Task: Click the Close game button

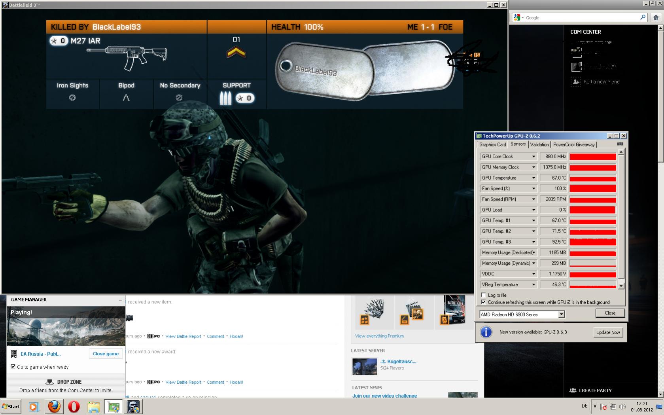Action: [x=106, y=354]
